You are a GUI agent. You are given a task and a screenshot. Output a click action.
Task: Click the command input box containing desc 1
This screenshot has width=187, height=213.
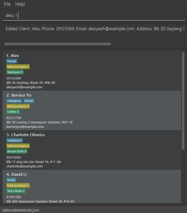[94, 15]
